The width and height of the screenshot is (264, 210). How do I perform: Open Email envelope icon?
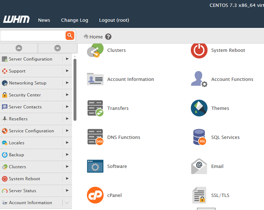point(199,166)
